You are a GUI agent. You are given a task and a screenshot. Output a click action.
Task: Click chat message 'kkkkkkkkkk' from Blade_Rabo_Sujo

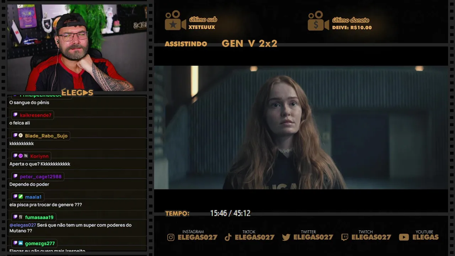pyautogui.click(x=22, y=144)
